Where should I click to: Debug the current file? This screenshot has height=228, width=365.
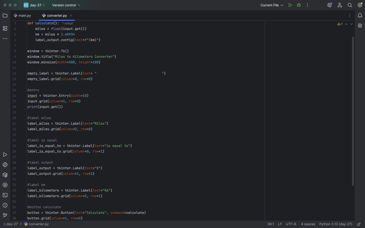[299, 5]
